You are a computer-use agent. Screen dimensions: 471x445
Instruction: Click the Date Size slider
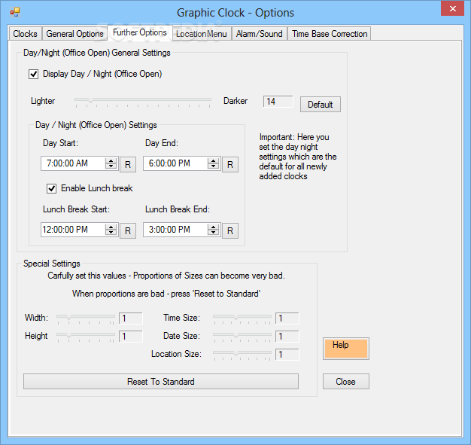tap(242, 337)
